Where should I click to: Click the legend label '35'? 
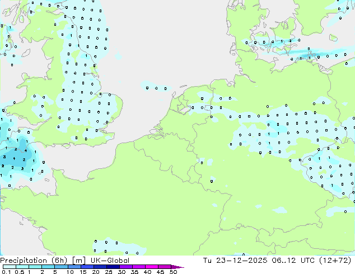click(134, 272)
